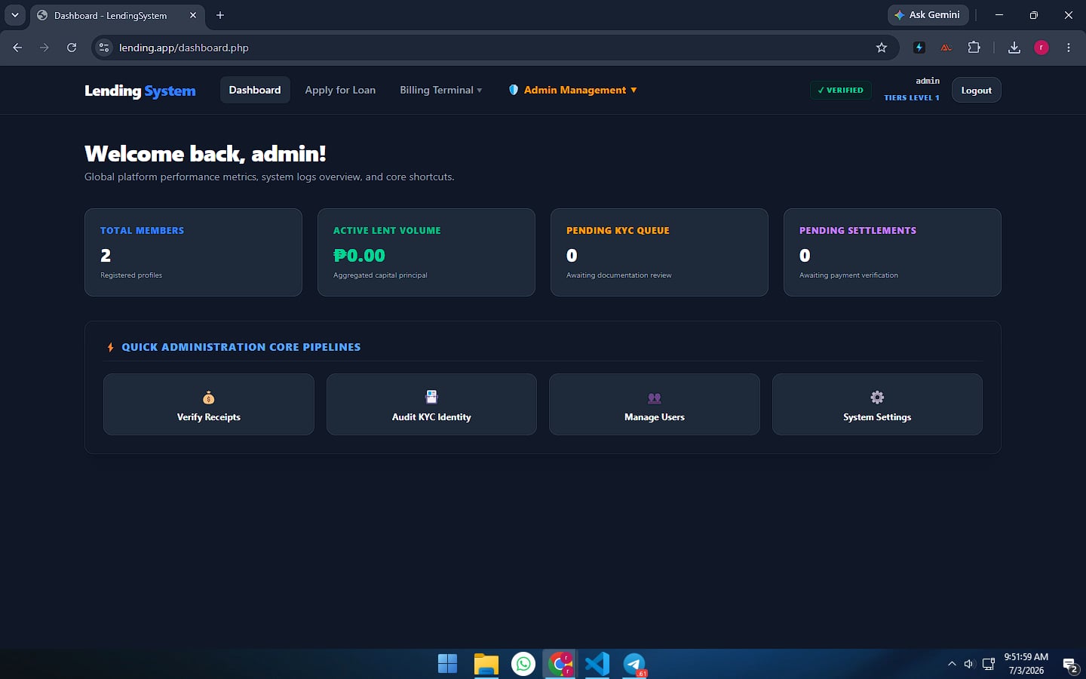
Task: Click the ₱0.00 lent volume value
Action: pos(359,255)
